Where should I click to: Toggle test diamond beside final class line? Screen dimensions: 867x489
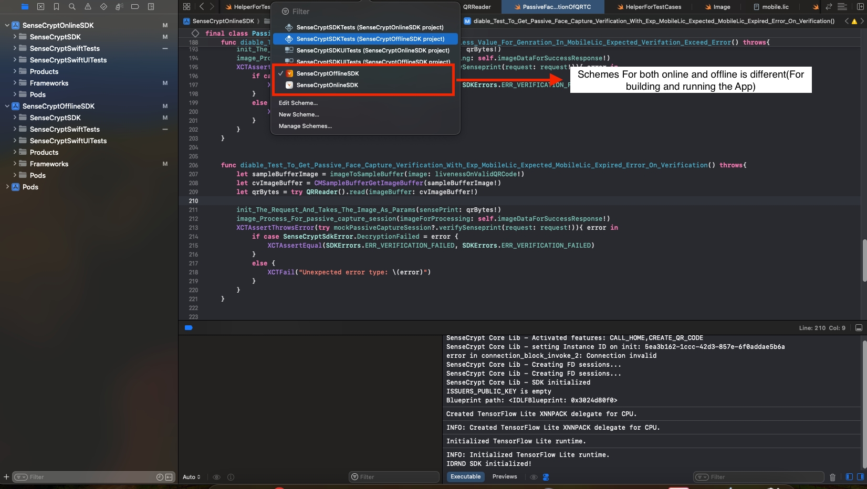[195, 33]
